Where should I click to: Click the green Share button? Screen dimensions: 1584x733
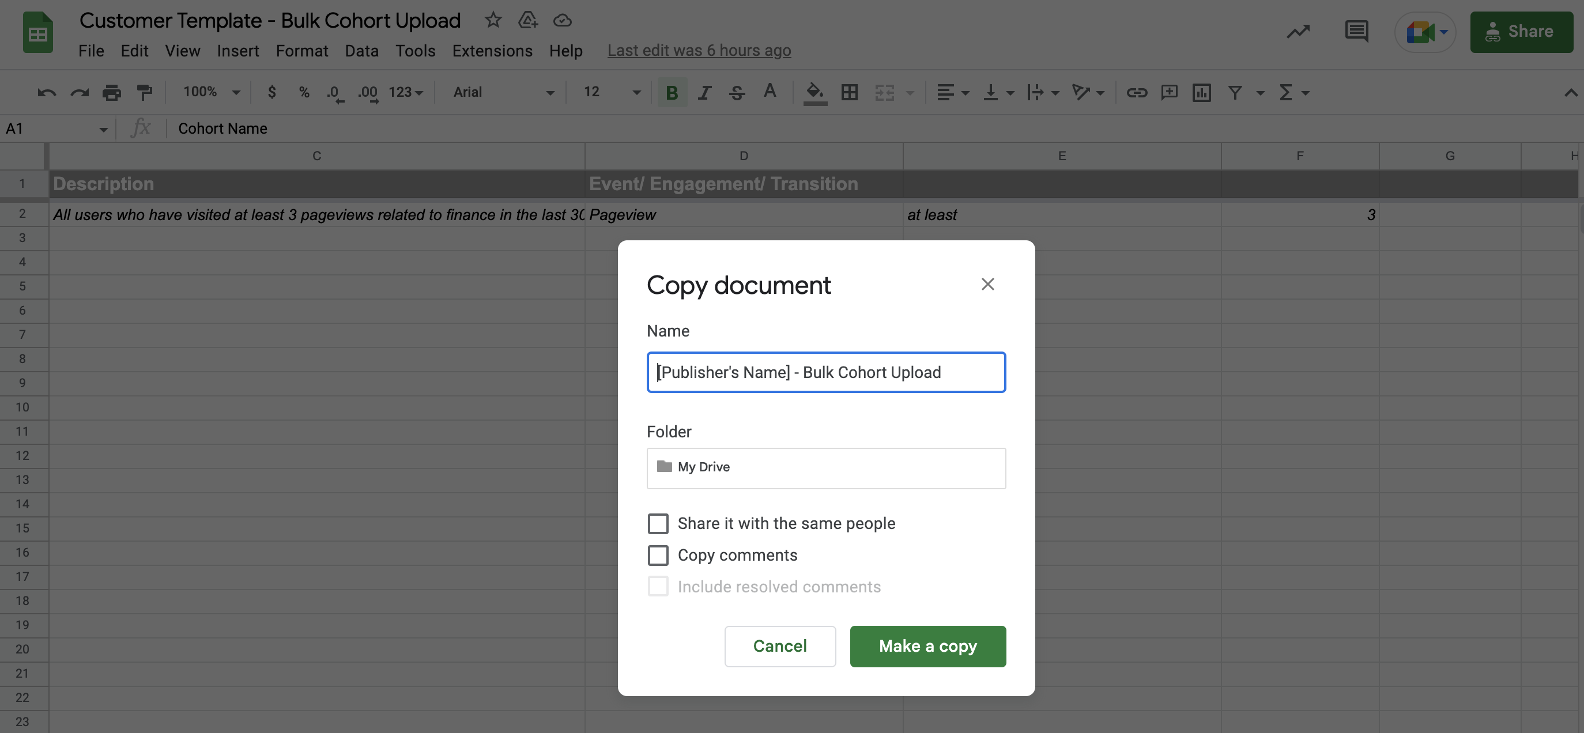1521,31
